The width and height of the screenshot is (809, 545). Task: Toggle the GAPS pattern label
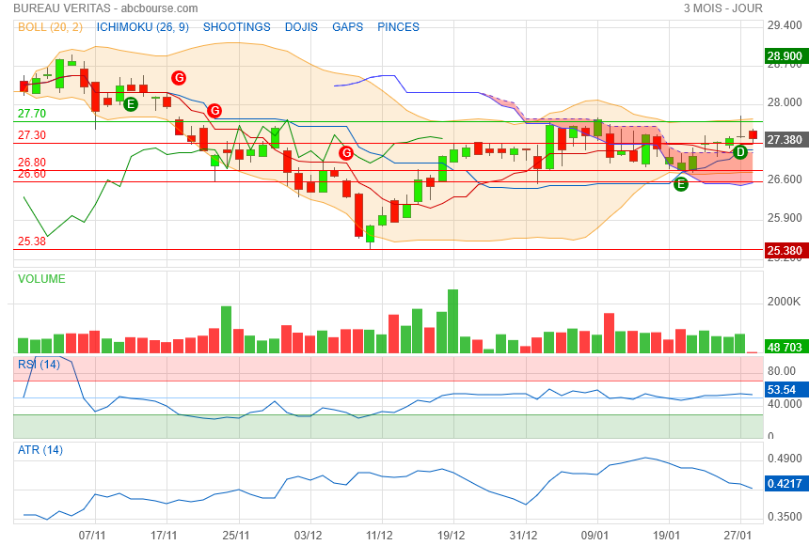[x=348, y=27]
